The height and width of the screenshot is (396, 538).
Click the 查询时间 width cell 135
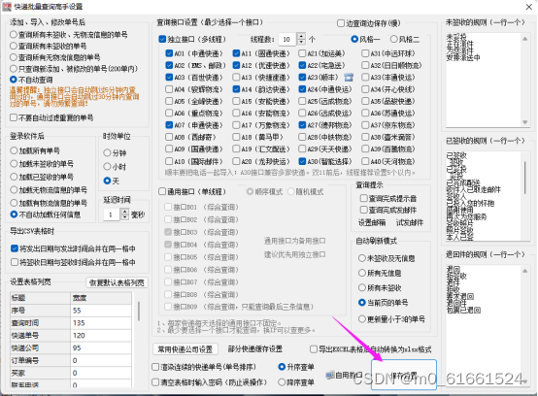(x=101, y=323)
